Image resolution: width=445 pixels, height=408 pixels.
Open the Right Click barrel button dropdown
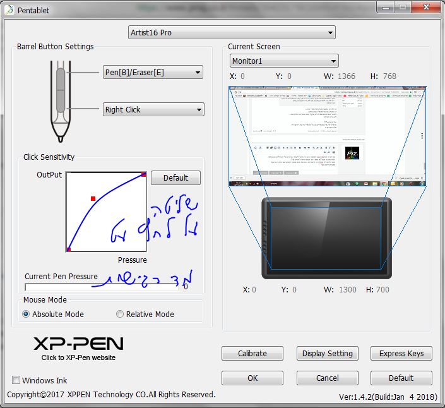(153, 109)
